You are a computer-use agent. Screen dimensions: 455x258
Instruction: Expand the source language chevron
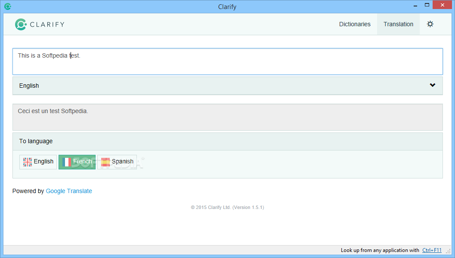(x=432, y=85)
